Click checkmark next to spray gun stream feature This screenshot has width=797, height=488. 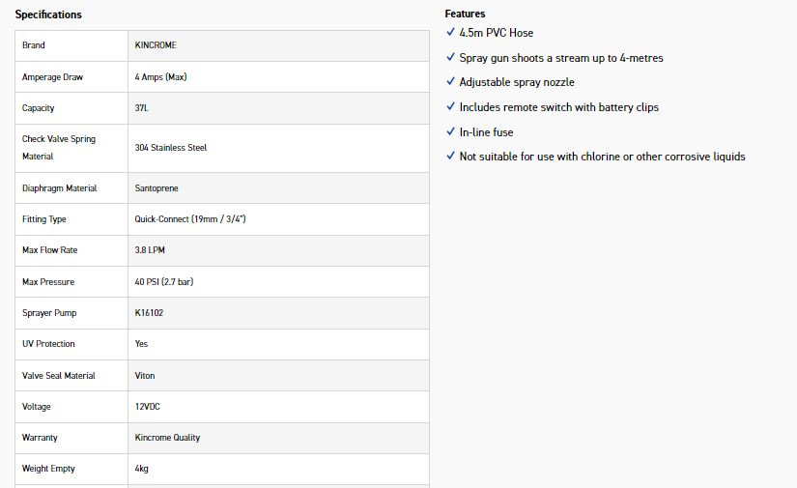coord(450,58)
